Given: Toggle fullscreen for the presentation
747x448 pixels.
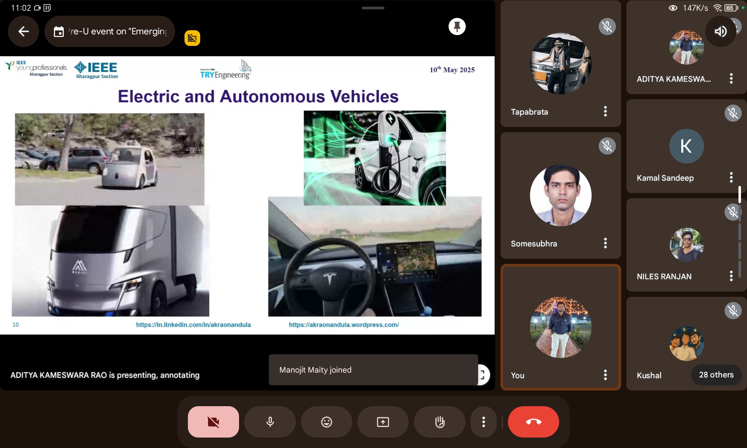Looking at the screenshot, I should pos(483,374).
